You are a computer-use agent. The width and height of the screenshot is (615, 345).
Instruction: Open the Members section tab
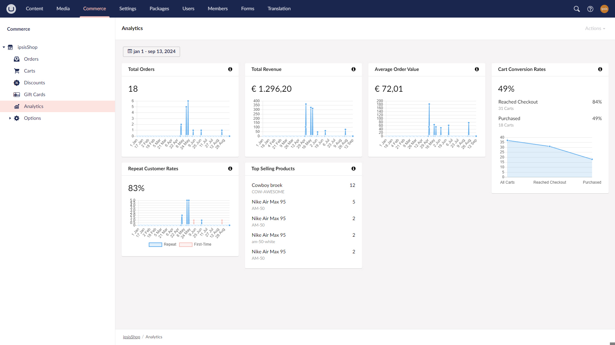click(x=217, y=9)
